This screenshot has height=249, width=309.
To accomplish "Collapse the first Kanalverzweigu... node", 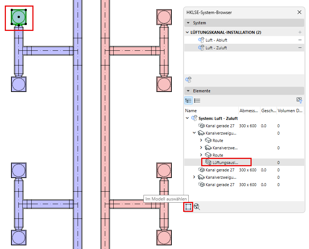I will pos(194,133).
